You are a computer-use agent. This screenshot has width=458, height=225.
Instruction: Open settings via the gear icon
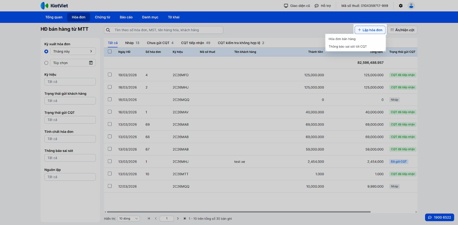pyautogui.click(x=401, y=6)
